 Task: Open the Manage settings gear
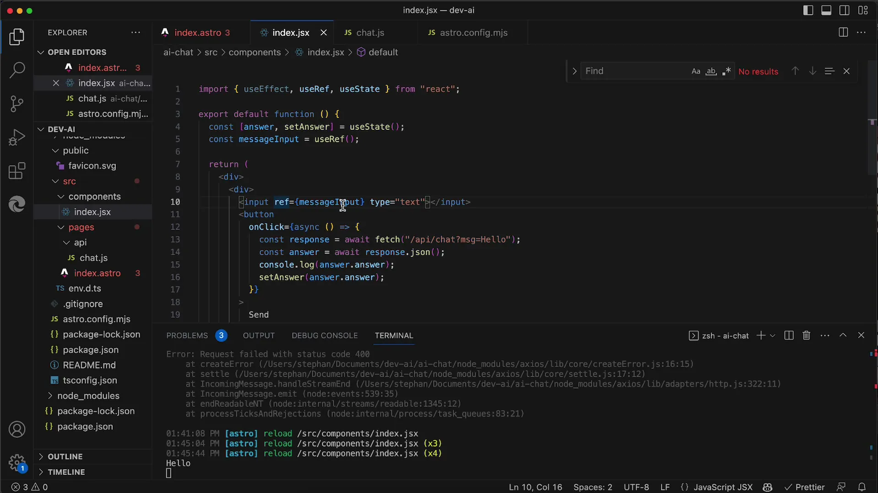(17, 463)
